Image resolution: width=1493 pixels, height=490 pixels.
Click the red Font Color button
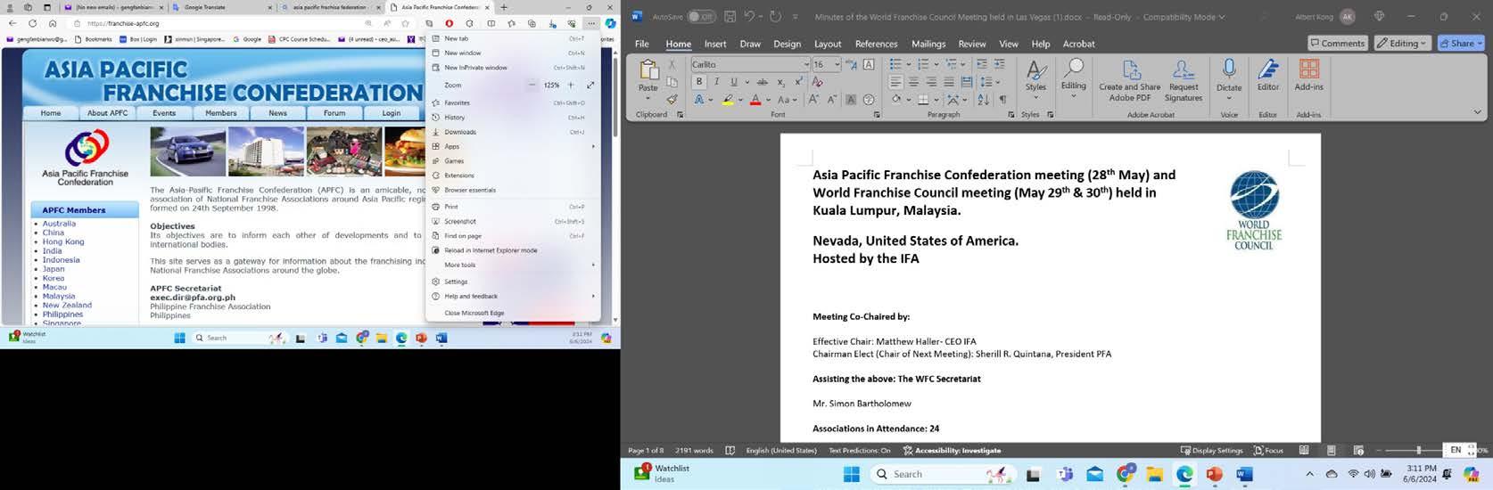(755, 99)
